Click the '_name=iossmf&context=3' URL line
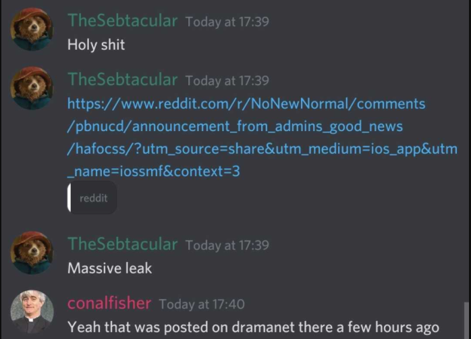 click(153, 172)
